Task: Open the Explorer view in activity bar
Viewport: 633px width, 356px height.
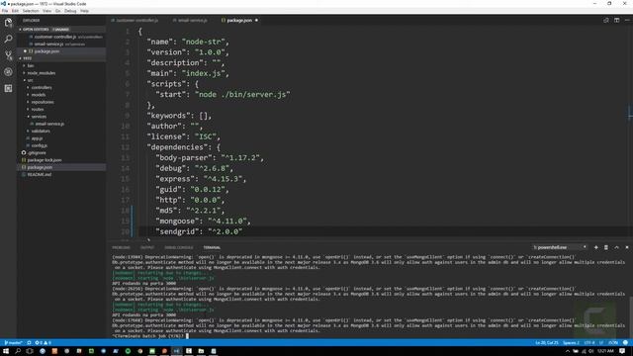Action: 8,22
